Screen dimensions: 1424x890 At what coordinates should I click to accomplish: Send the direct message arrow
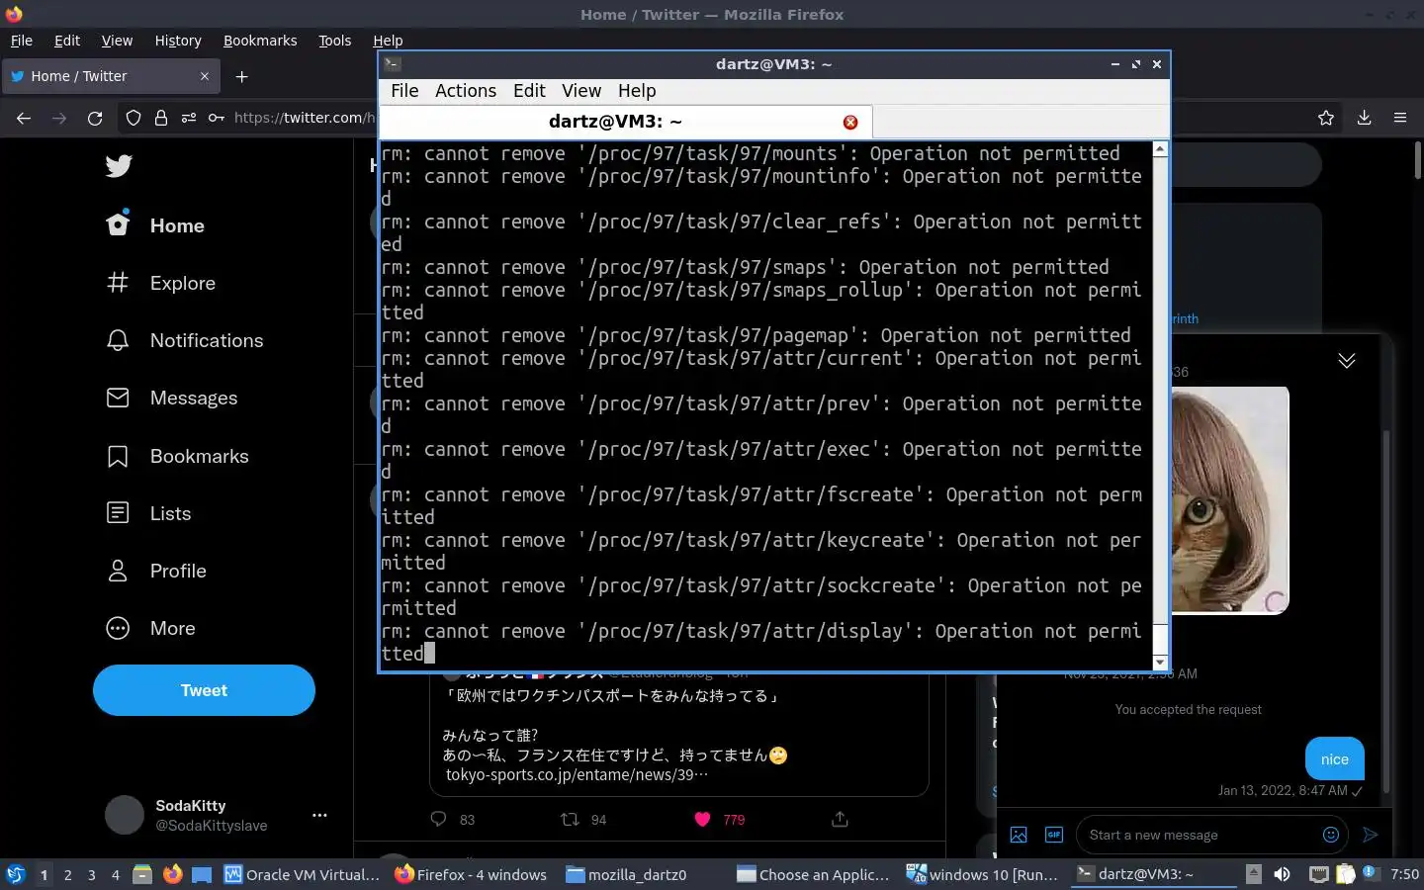click(x=1370, y=835)
